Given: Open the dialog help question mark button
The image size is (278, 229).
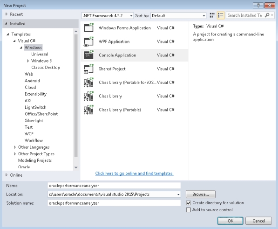Looking at the screenshot, I should tap(258, 5).
